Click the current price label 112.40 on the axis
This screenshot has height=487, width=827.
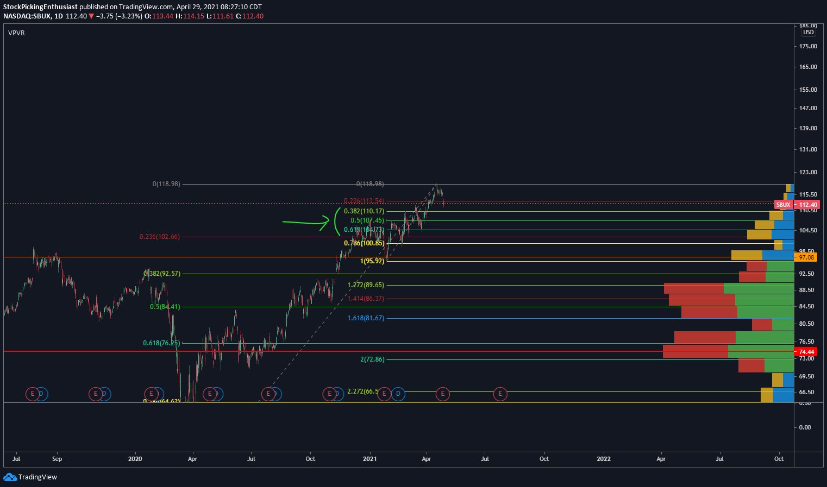tap(807, 205)
